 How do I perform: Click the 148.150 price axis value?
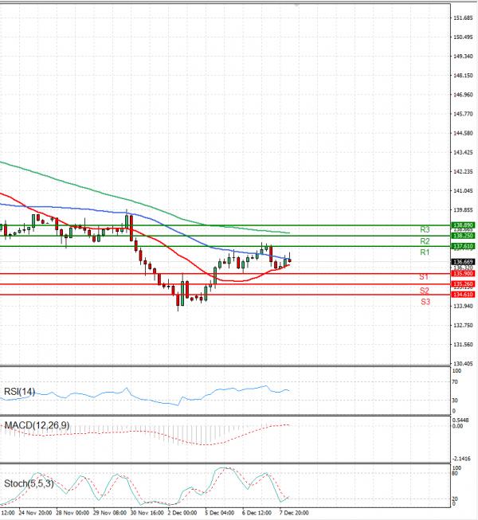point(463,76)
